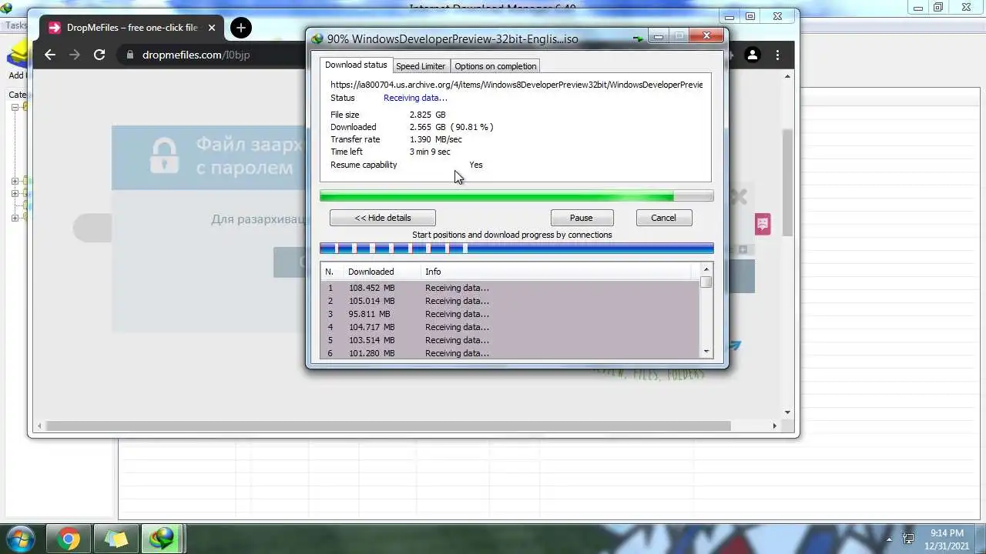Screen dimensions: 986x554
Task: Click Chrome horizontal scrollbar right arrow
Action: [x=775, y=426]
